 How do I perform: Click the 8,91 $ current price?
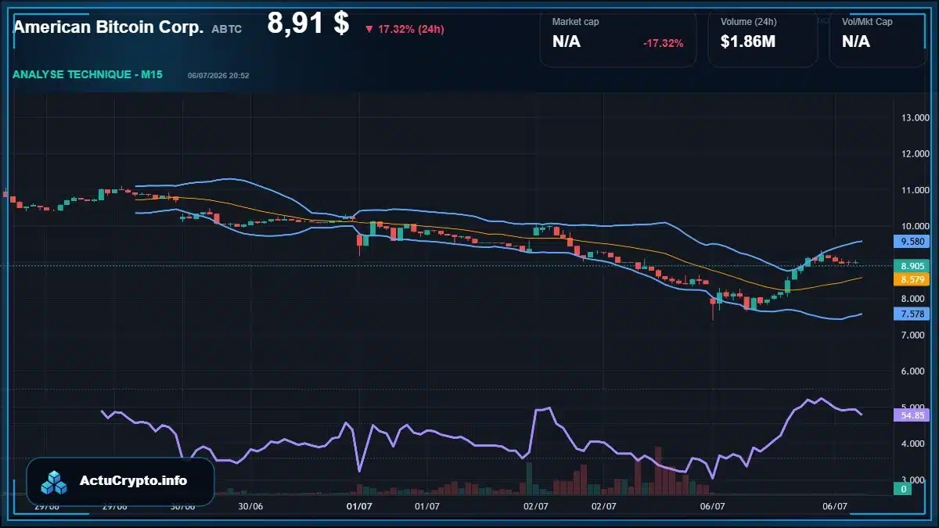308,23
